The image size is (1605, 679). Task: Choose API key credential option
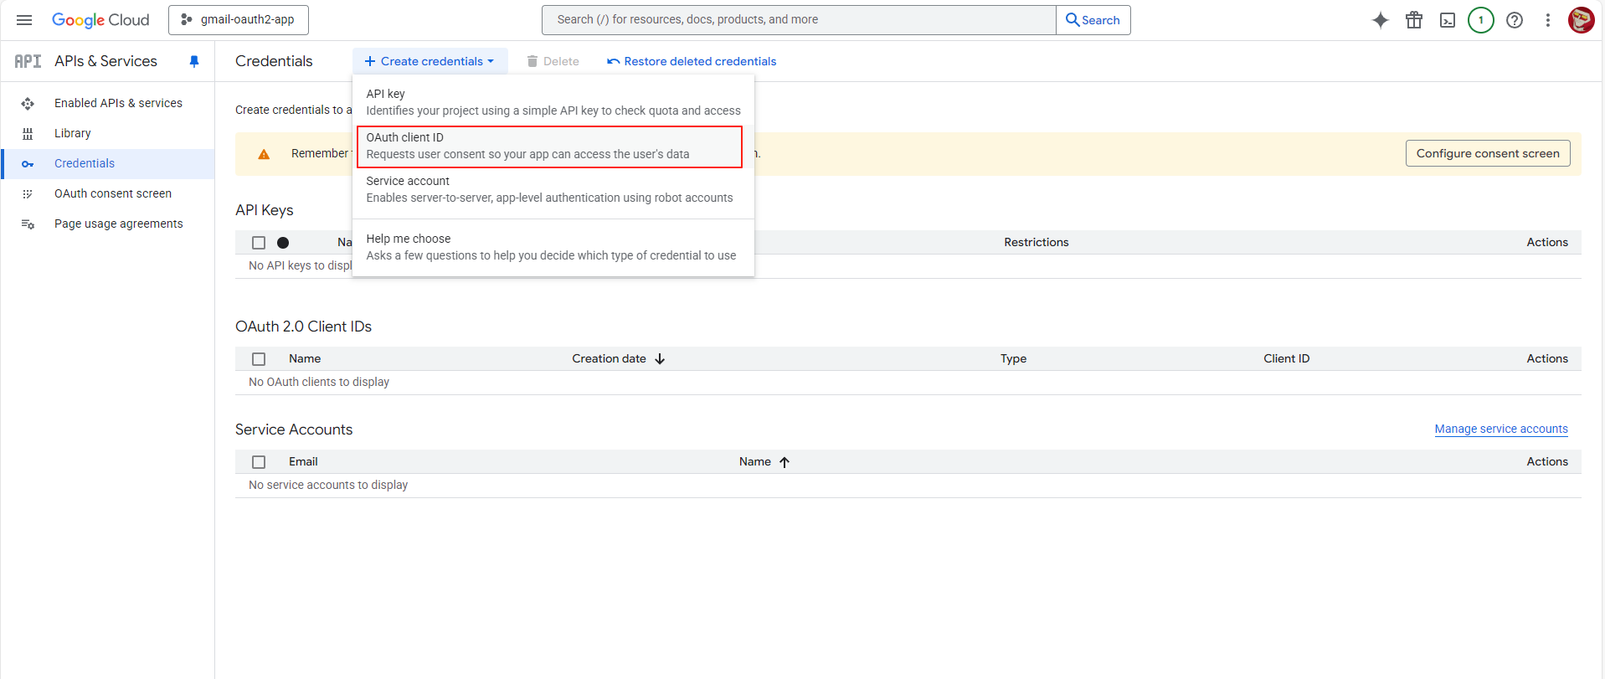pos(553,102)
